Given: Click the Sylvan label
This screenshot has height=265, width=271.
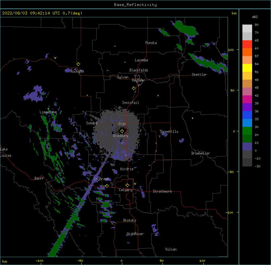Looking at the screenshot, I should coord(123,77).
